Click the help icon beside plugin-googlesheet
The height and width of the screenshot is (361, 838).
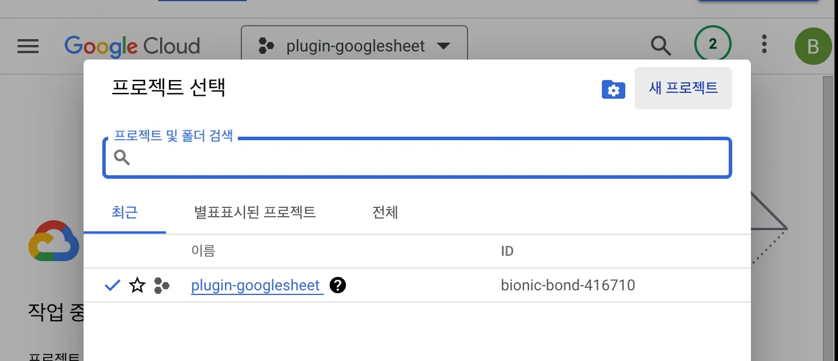[x=338, y=286]
